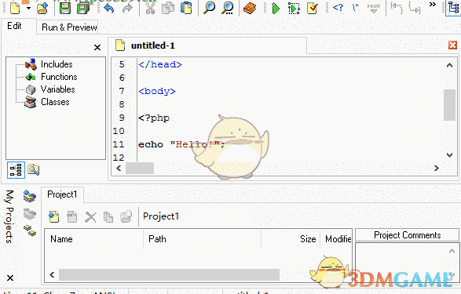Sort project files by Name column
The image size is (461, 294).
93,239
